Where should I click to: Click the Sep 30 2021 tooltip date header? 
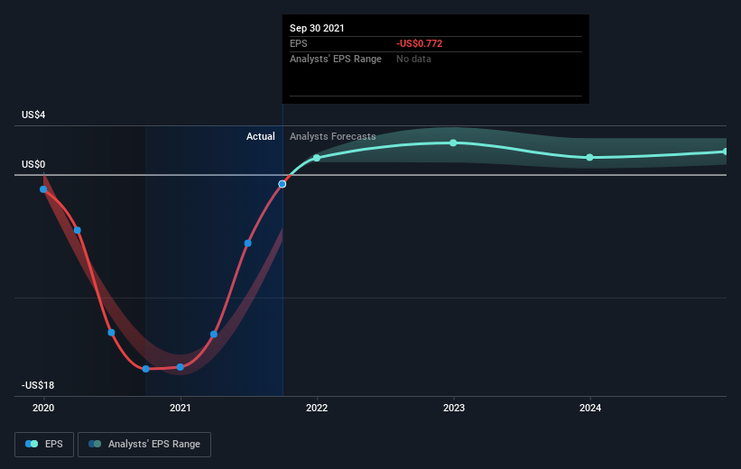tap(317, 28)
